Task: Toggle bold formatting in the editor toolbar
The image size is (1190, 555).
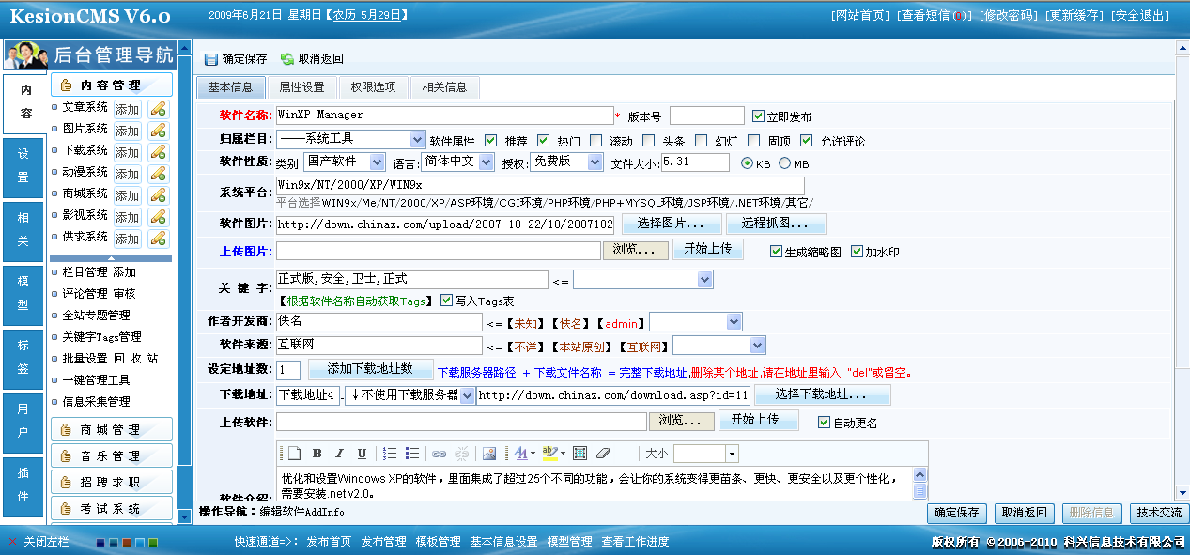Action: 316,453
